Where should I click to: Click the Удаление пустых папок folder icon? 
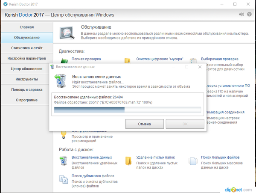click(x=128, y=160)
